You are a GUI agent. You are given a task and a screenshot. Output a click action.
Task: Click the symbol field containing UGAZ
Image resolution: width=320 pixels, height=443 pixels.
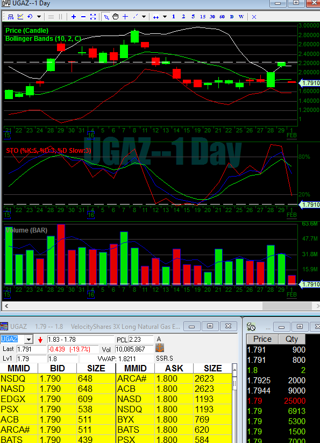[12, 339]
